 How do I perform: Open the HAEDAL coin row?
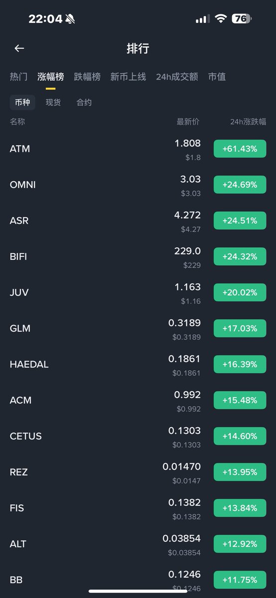[x=138, y=364]
